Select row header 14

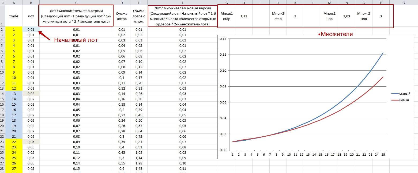point(2,94)
